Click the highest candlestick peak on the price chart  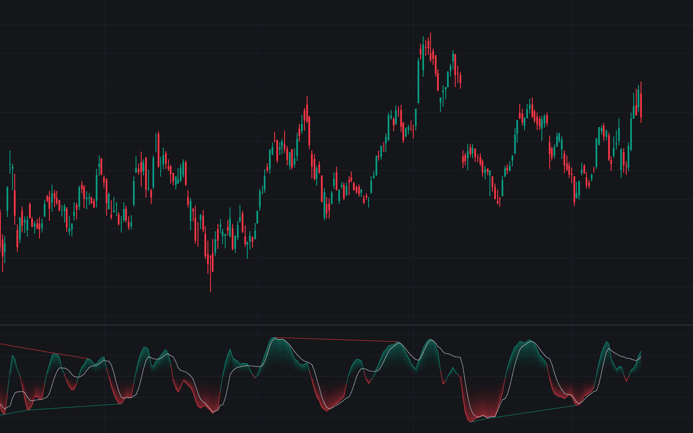(430, 48)
